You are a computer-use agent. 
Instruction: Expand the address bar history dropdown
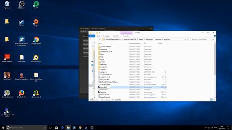[185, 39]
